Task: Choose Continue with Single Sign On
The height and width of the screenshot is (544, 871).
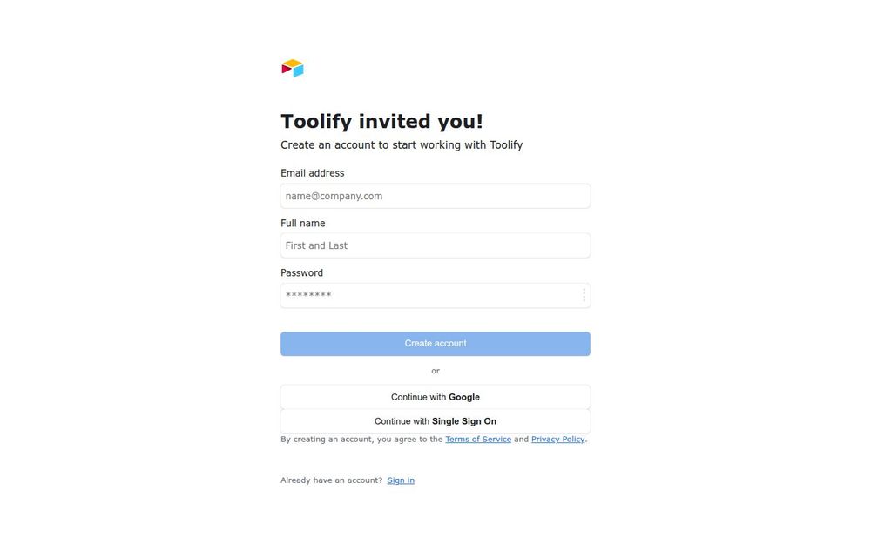Action: [x=435, y=421]
